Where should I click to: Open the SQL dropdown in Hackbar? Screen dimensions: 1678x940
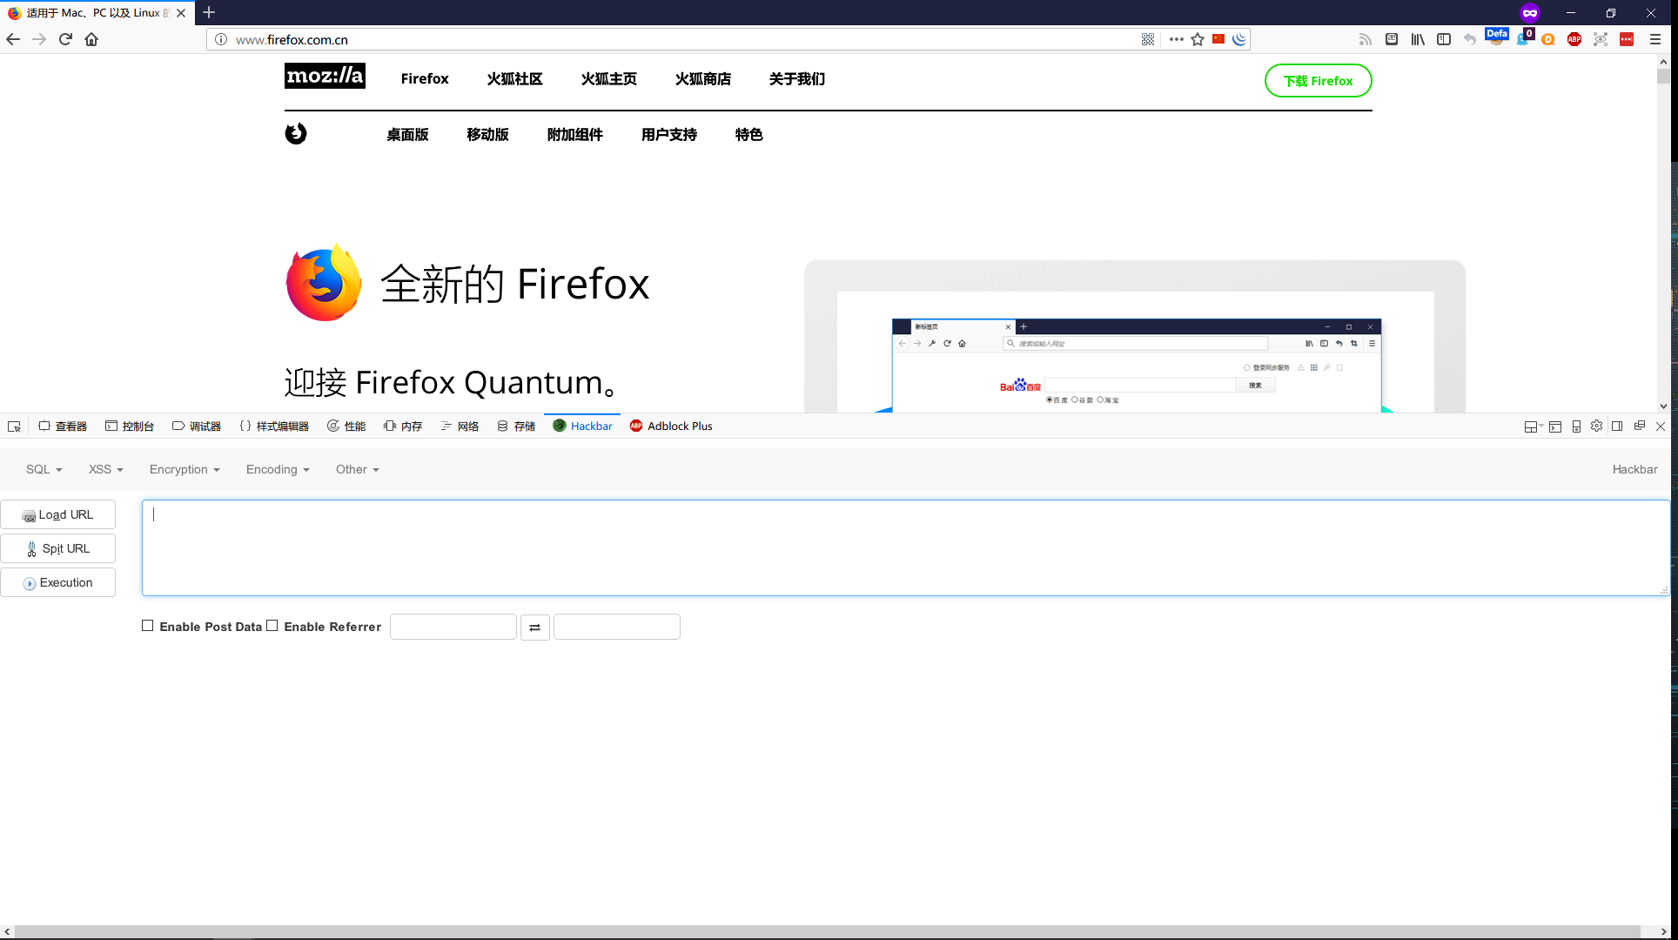pyautogui.click(x=41, y=469)
